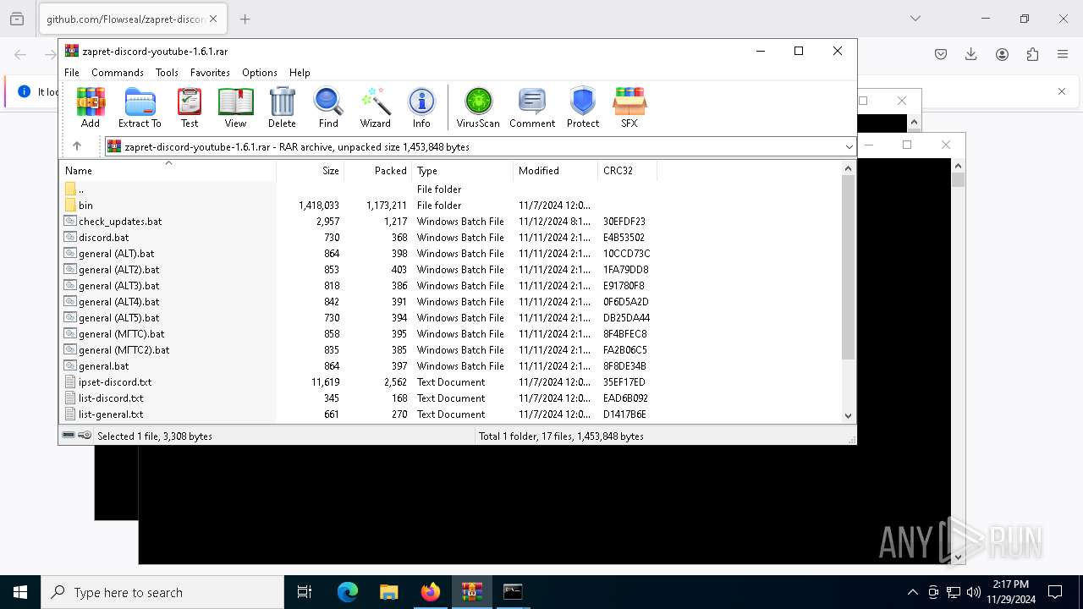Run VirusScan on archive
This screenshot has height=609, width=1083.
(478, 107)
